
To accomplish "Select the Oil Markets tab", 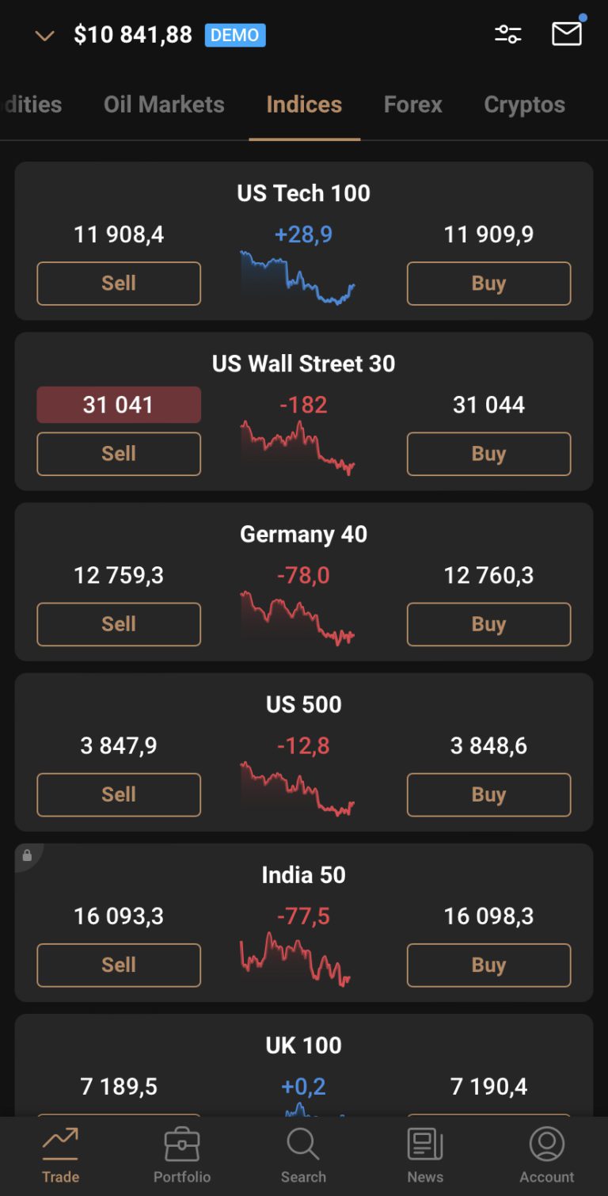I will [x=164, y=105].
